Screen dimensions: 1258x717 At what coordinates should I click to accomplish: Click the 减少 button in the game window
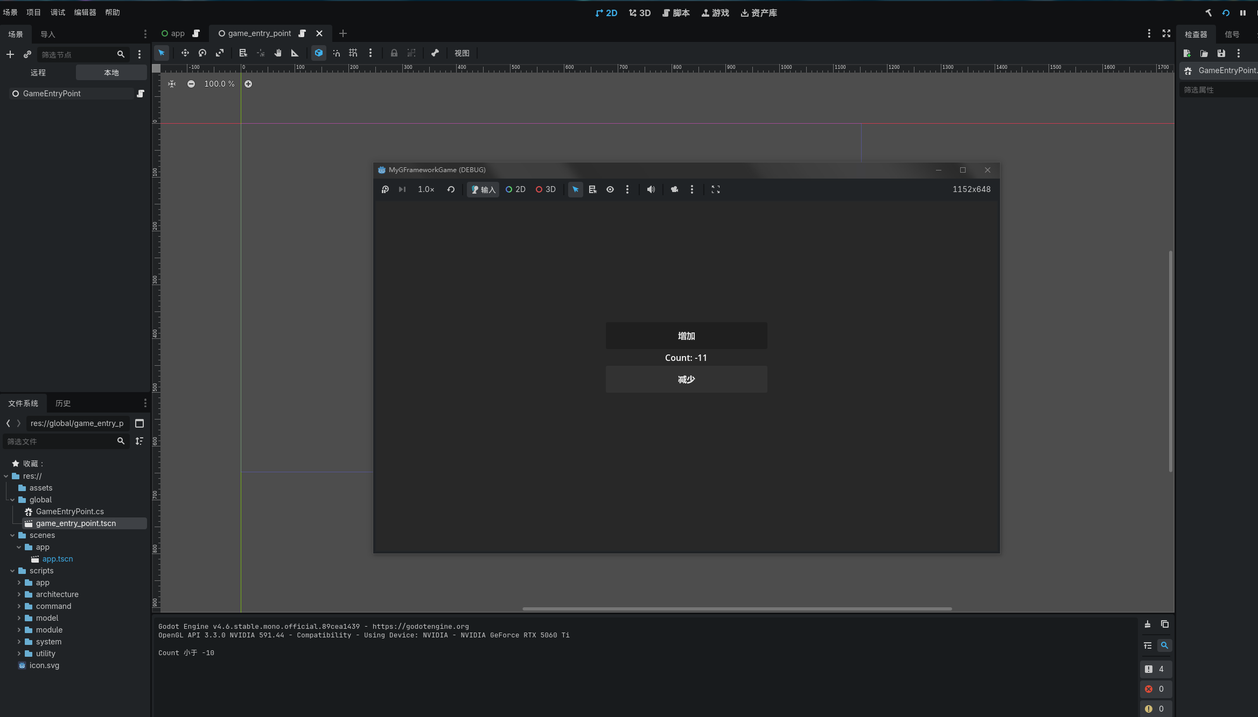point(686,379)
